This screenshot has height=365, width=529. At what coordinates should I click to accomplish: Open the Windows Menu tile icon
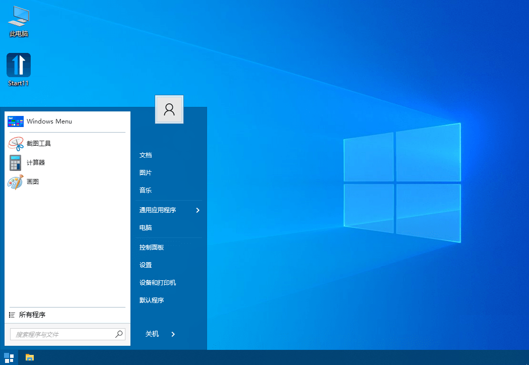click(x=16, y=121)
